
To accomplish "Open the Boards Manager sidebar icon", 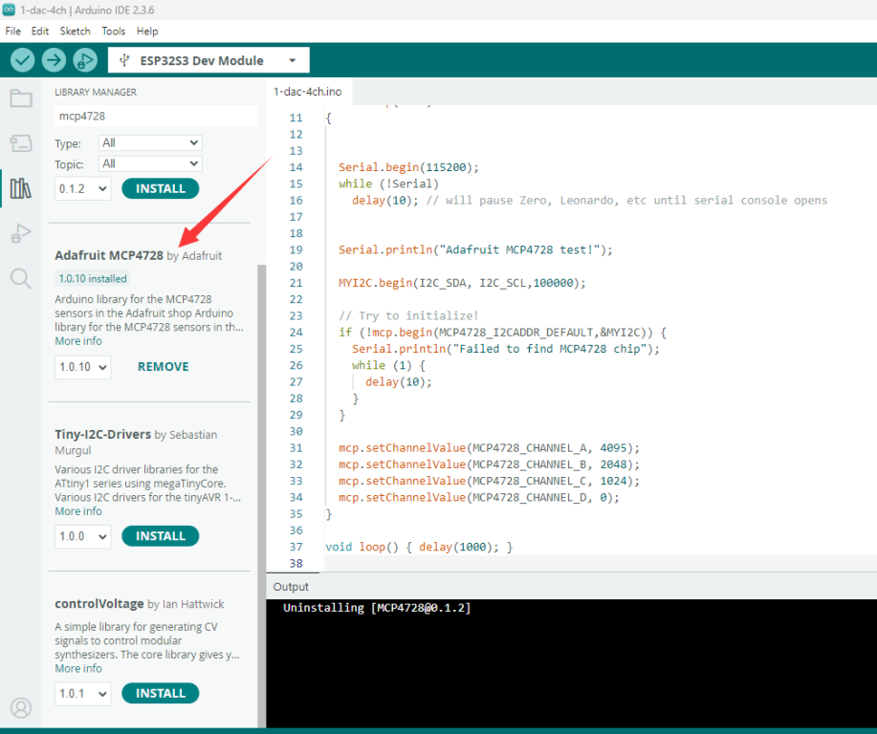I will [21, 143].
